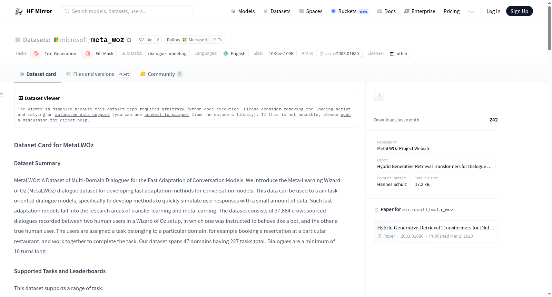552x297 pixels.
Task: Click the Supported Tasks and Leaderboards heading
Action: coord(60,271)
